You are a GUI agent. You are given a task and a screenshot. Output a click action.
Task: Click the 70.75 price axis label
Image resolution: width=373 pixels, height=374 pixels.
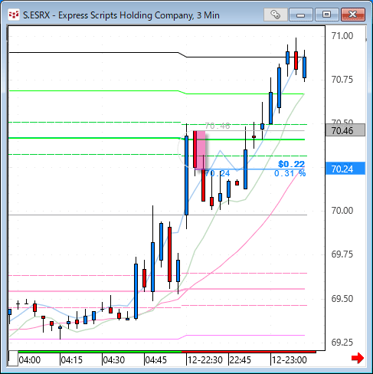point(342,80)
